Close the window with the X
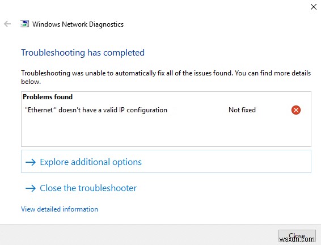This screenshot has height=245, width=321. click(314, 7)
